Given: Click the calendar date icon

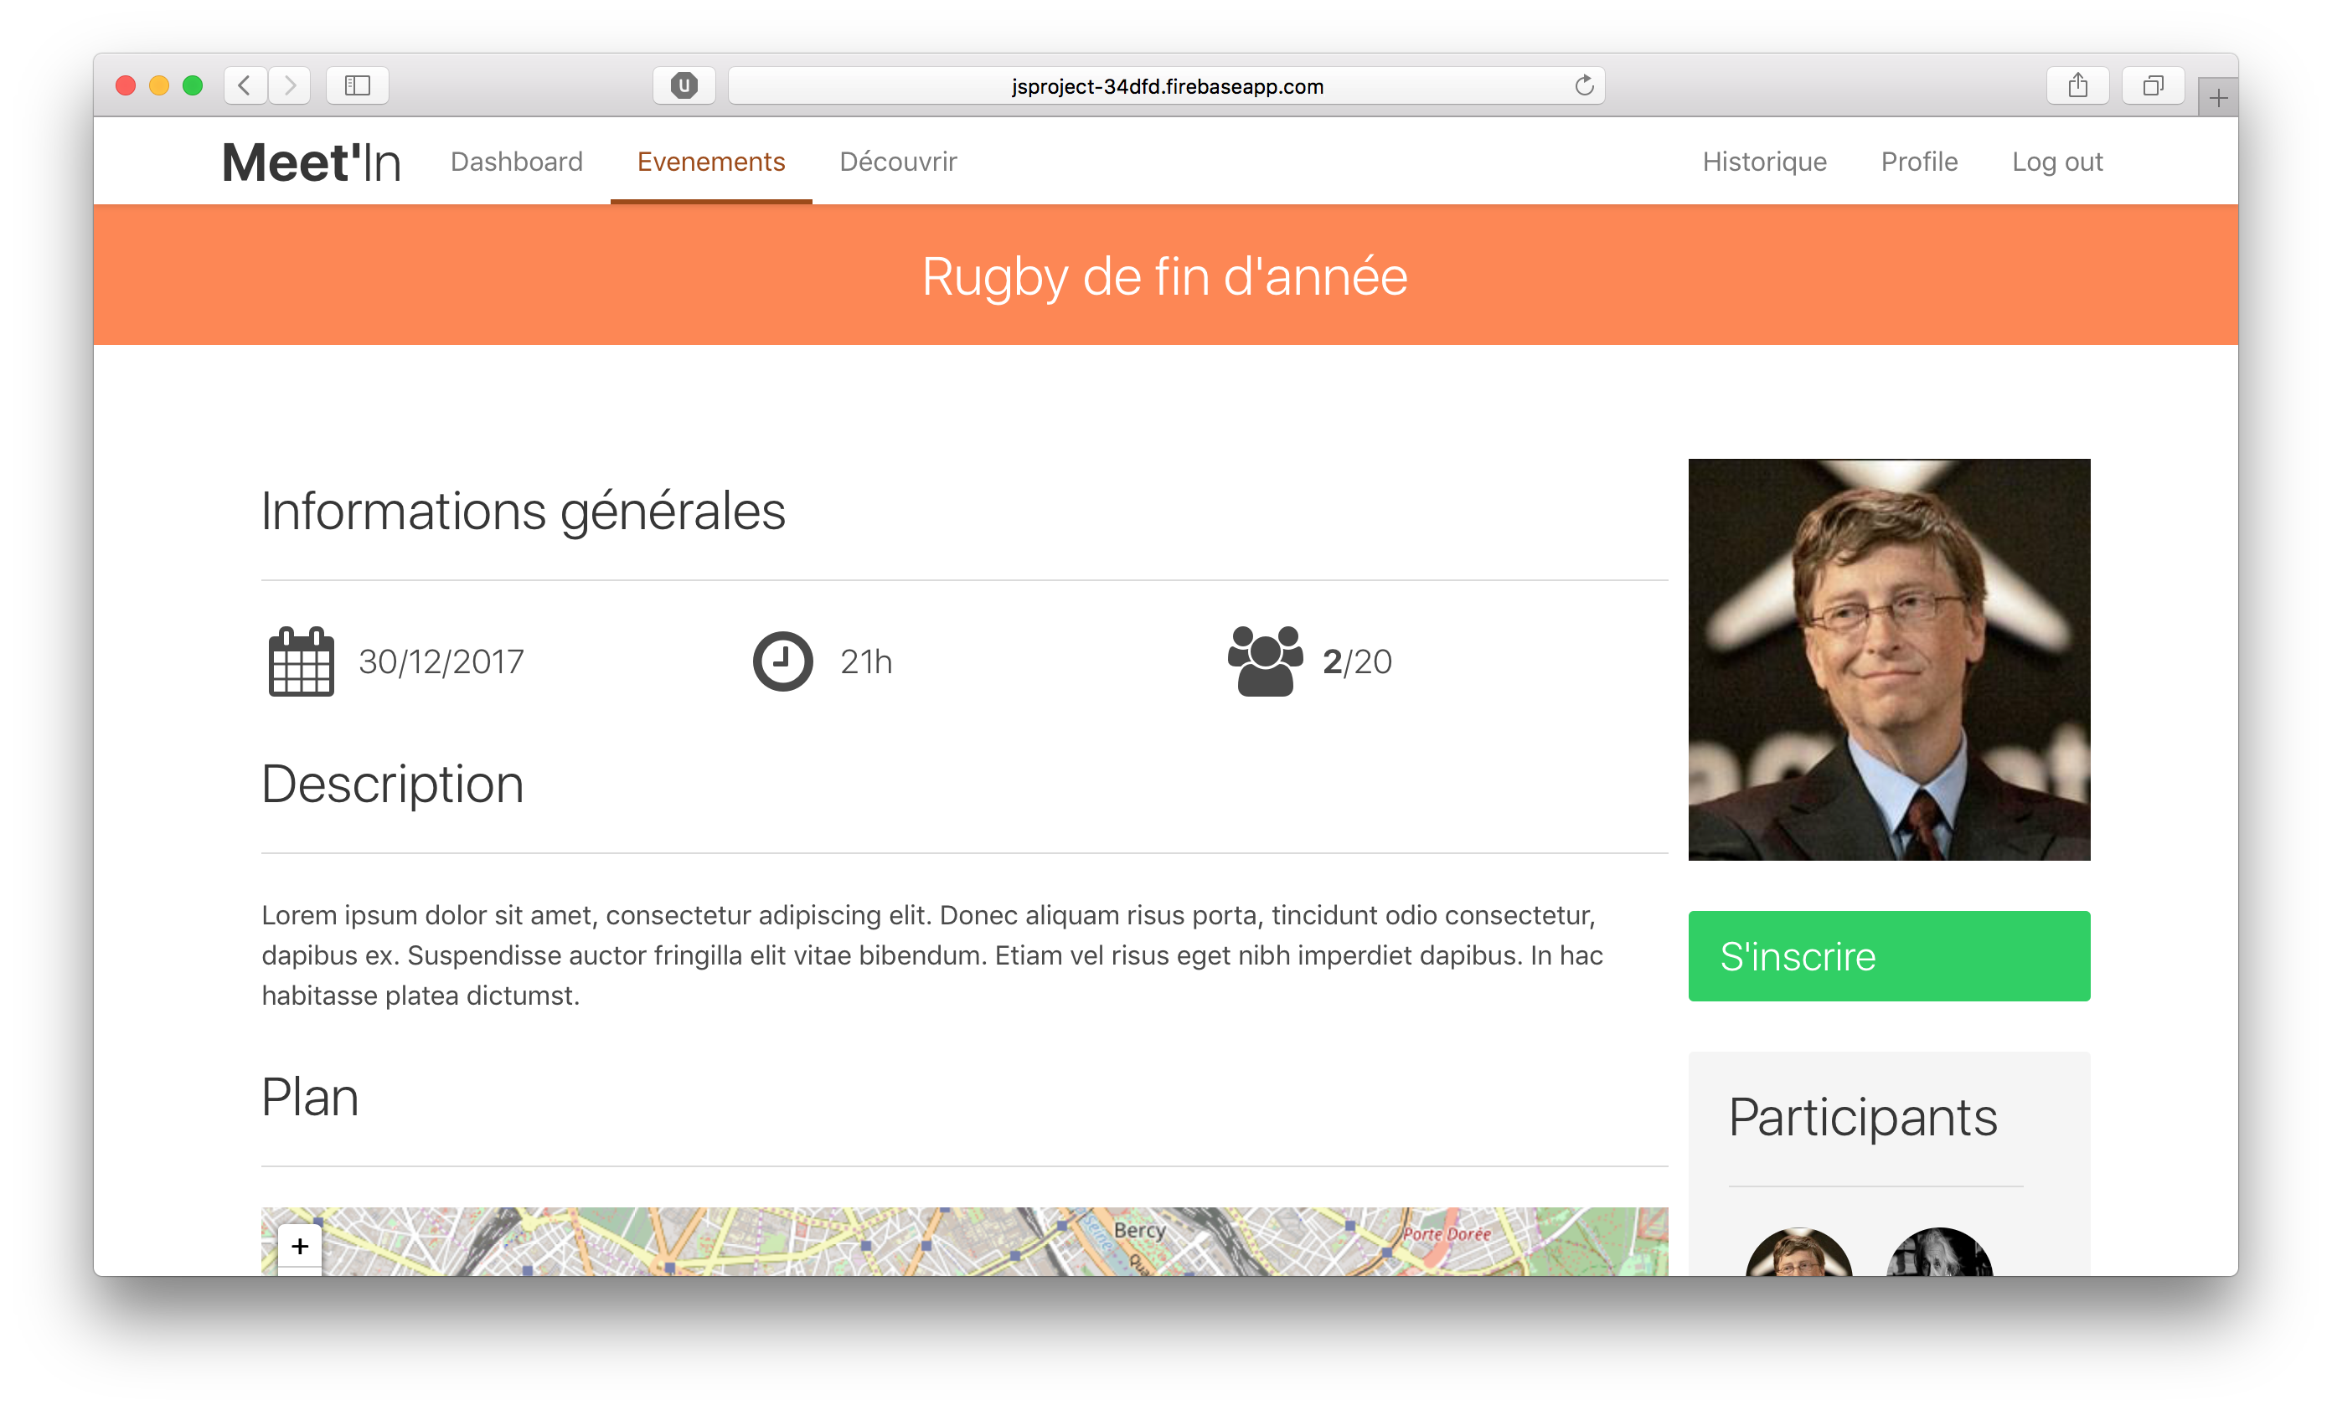Looking at the screenshot, I should click(302, 659).
